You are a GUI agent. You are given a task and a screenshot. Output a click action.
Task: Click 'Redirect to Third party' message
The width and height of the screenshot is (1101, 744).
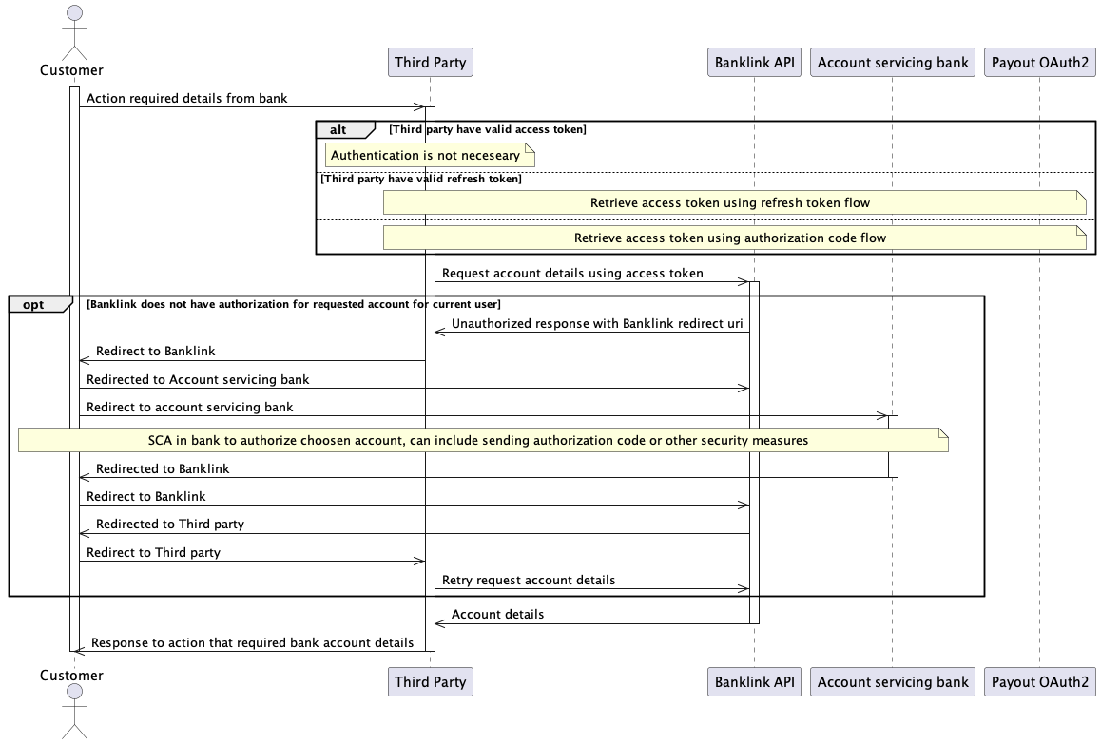click(x=153, y=552)
